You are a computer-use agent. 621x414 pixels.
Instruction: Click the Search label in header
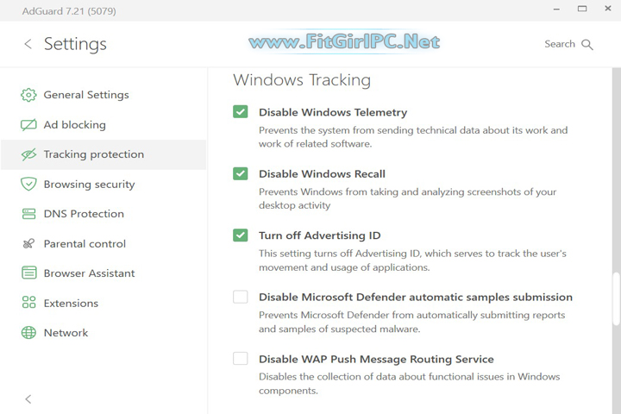click(x=560, y=44)
